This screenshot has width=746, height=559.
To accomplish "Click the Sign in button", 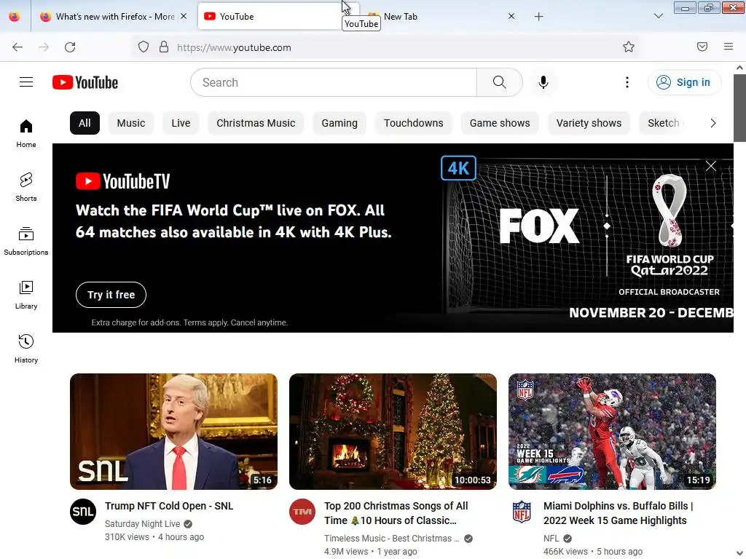I will [x=684, y=82].
